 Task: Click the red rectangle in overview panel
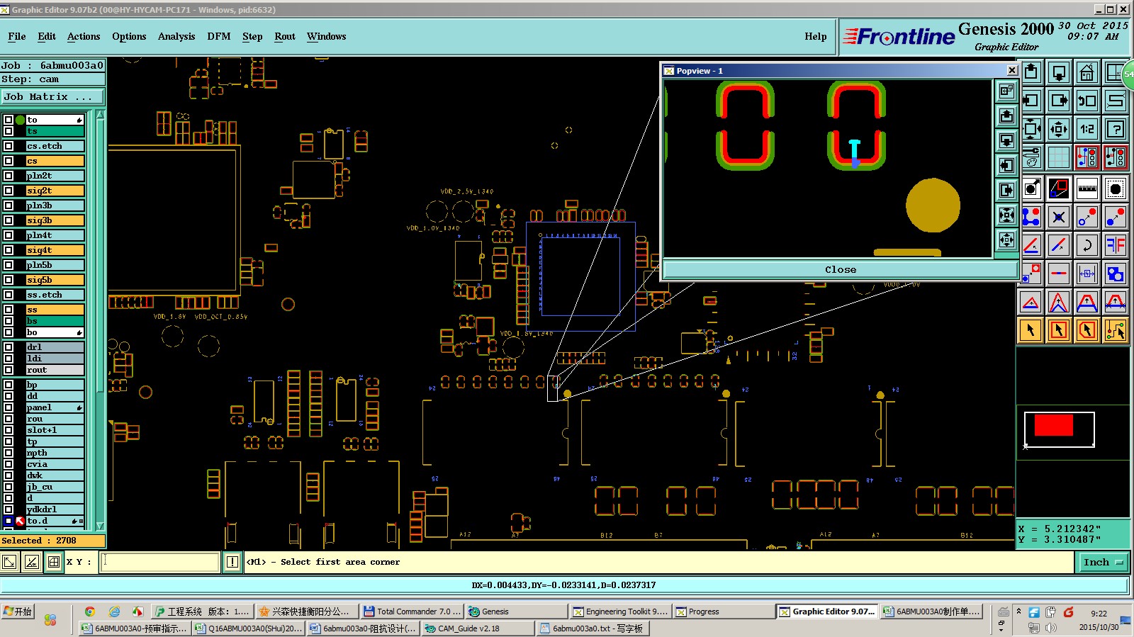tap(1053, 425)
